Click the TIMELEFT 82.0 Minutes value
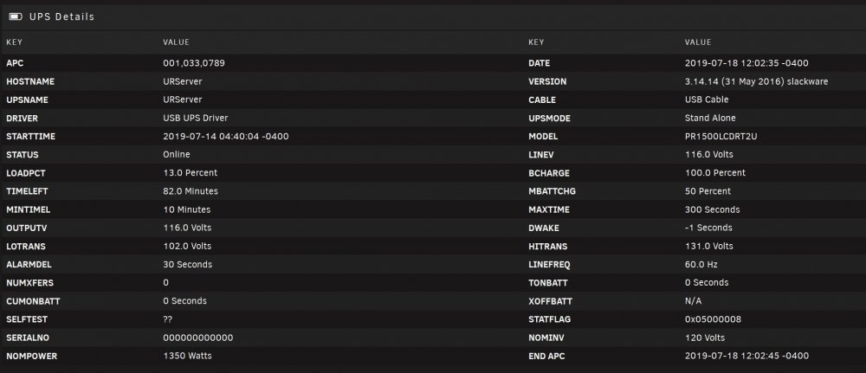Screen dimensions: 866x373 191,191
